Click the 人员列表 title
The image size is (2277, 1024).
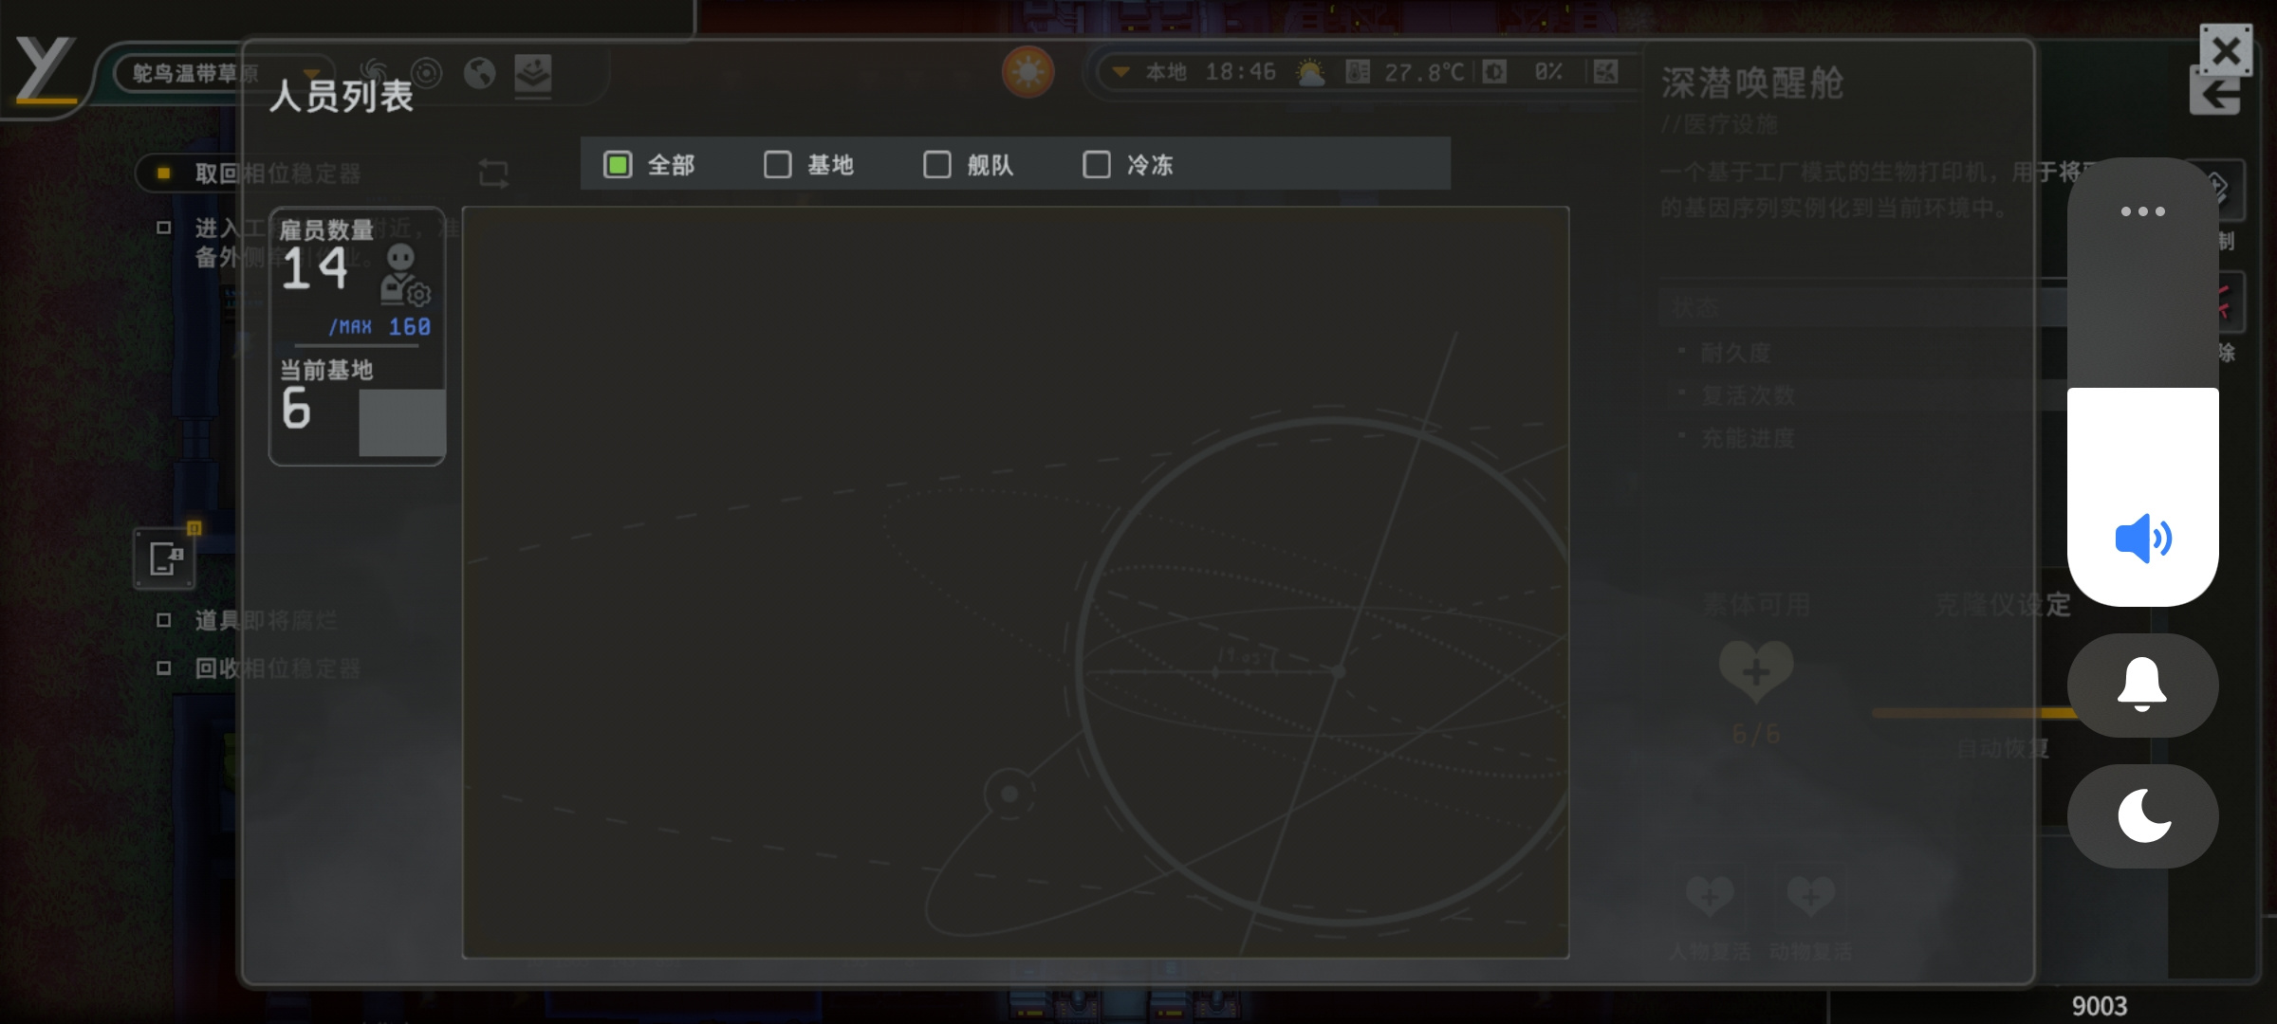coord(342,96)
